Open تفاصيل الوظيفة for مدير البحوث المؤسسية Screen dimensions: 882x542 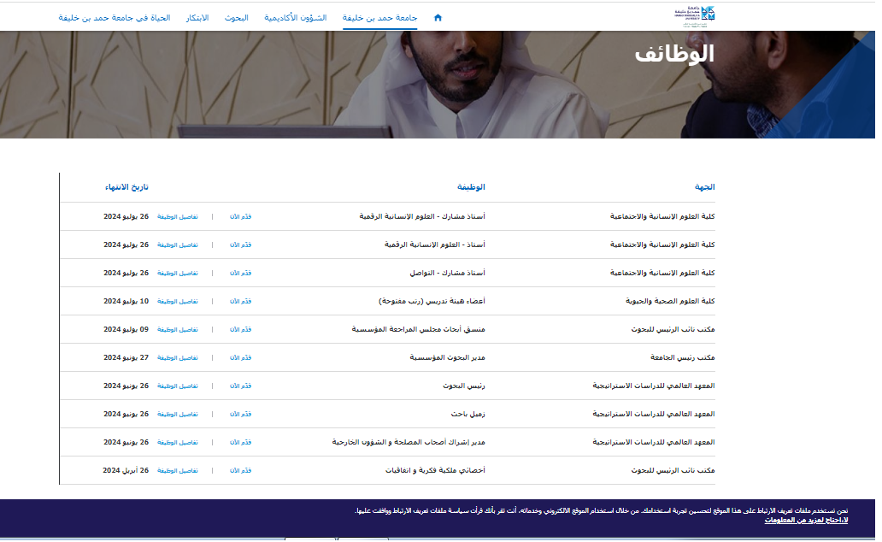point(177,357)
